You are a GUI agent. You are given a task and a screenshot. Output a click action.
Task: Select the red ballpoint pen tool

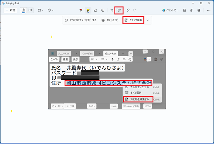[x=81, y=10]
